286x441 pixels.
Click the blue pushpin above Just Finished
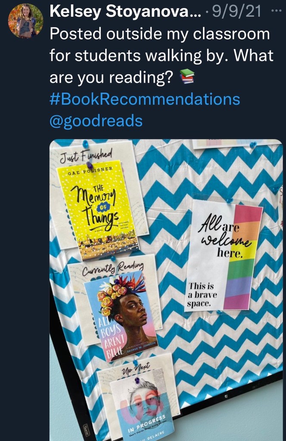coord(85,145)
